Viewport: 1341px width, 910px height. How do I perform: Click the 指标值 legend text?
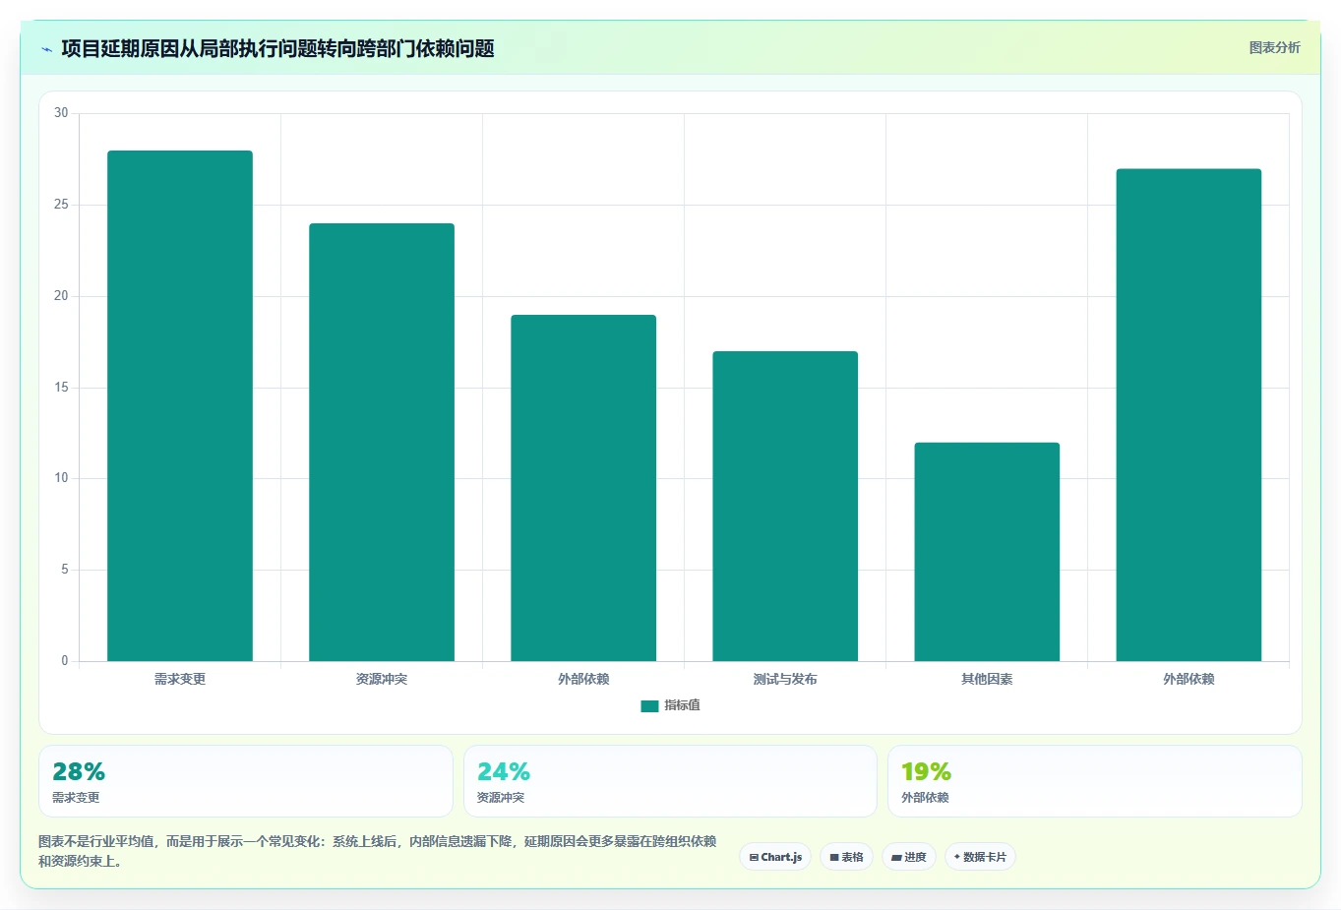[682, 705]
